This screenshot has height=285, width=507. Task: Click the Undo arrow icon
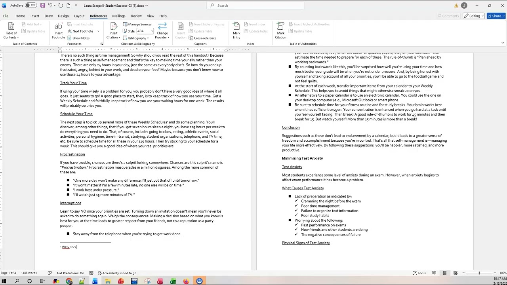pos(50,6)
